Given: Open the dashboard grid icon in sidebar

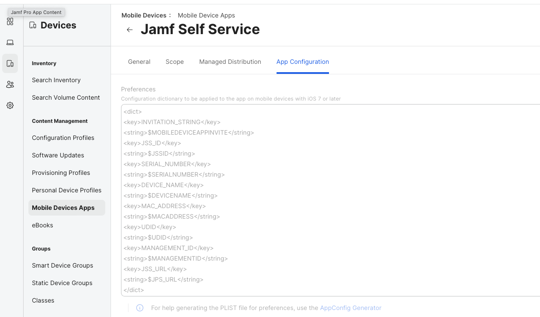Looking at the screenshot, I should point(10,21).
